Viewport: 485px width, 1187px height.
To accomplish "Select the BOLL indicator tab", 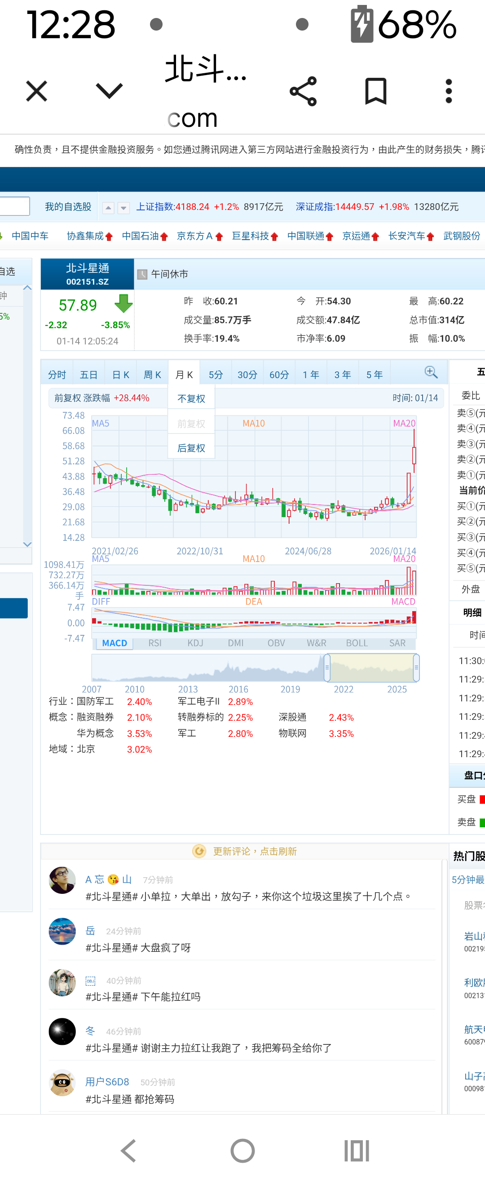I will [357, 643].
